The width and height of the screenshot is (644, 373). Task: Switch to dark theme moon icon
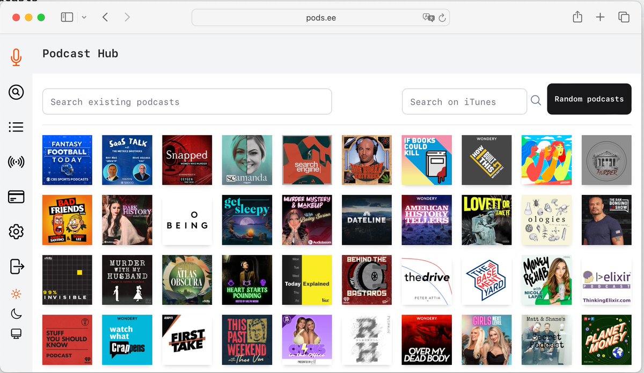16,314
